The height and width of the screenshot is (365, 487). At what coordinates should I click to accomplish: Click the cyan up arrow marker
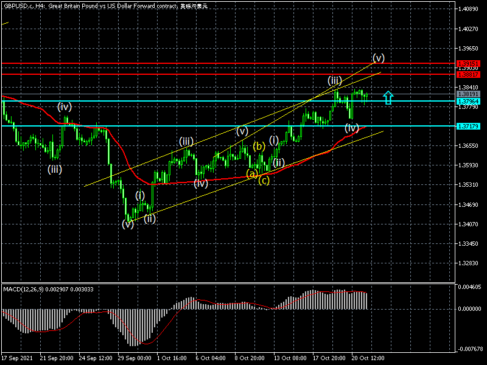388,97
